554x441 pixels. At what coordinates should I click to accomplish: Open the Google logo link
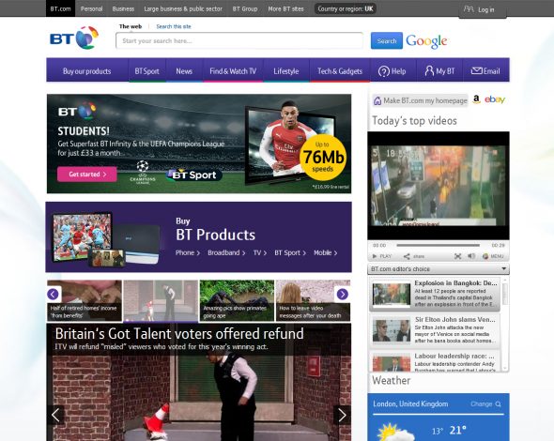coord(426,41)
